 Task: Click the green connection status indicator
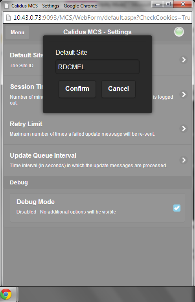tap(179, 32)
